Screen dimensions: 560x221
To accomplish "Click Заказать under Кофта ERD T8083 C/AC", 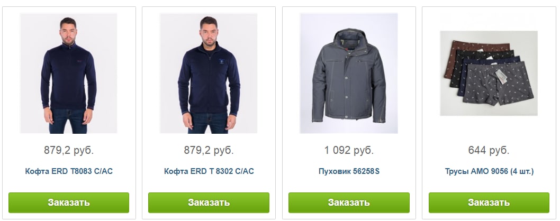I will click(x=69, y=203).
